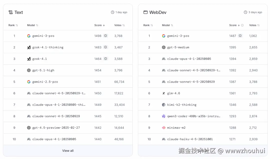Open the WebDev leaderboard title

(158, 12)
